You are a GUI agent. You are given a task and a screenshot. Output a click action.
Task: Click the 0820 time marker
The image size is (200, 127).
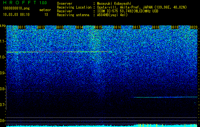tap(194, 27)
